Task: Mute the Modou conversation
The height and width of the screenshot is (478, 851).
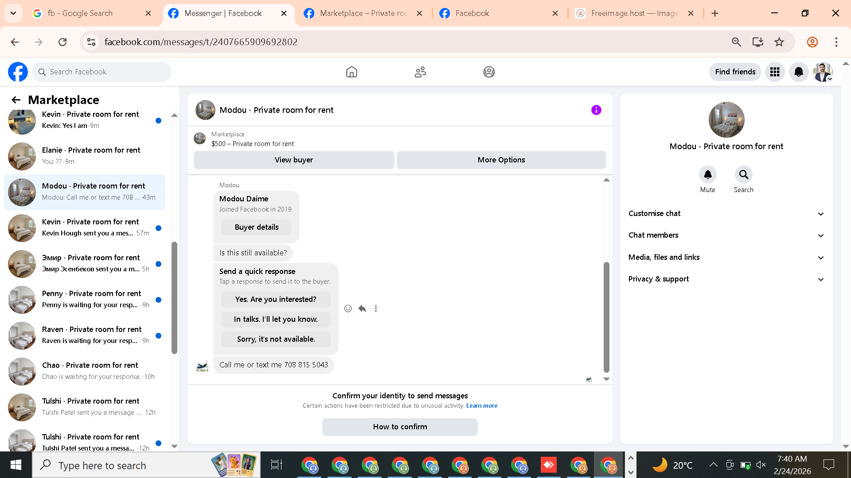Action: 707,175
